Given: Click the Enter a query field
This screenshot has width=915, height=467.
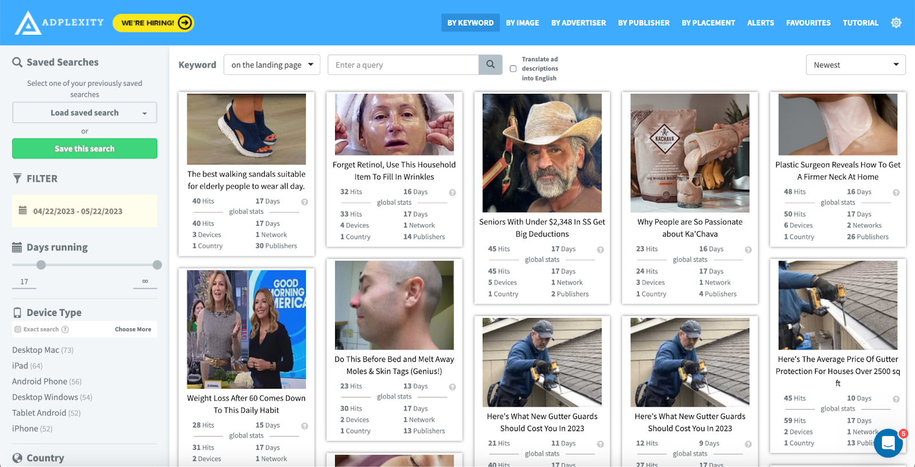Looking at the screenshot, I should pos(403,65).
